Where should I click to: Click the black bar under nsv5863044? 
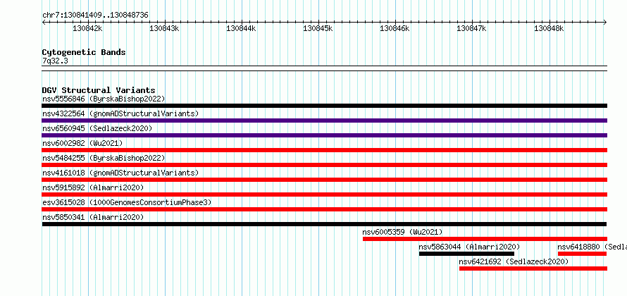pos(466,254)
